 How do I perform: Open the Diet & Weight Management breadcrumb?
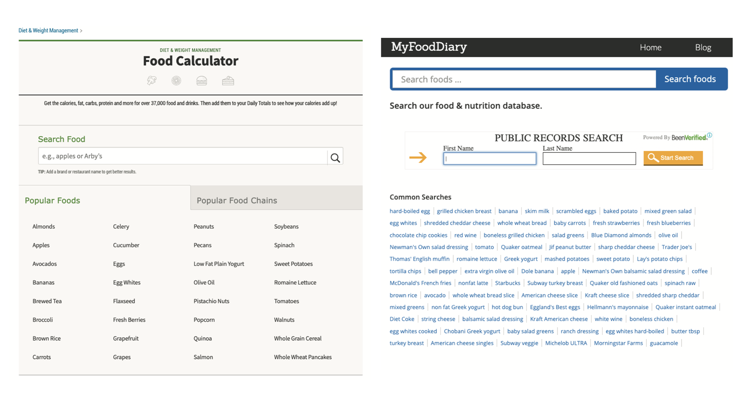pyautogui.click(x=48, y=30)
